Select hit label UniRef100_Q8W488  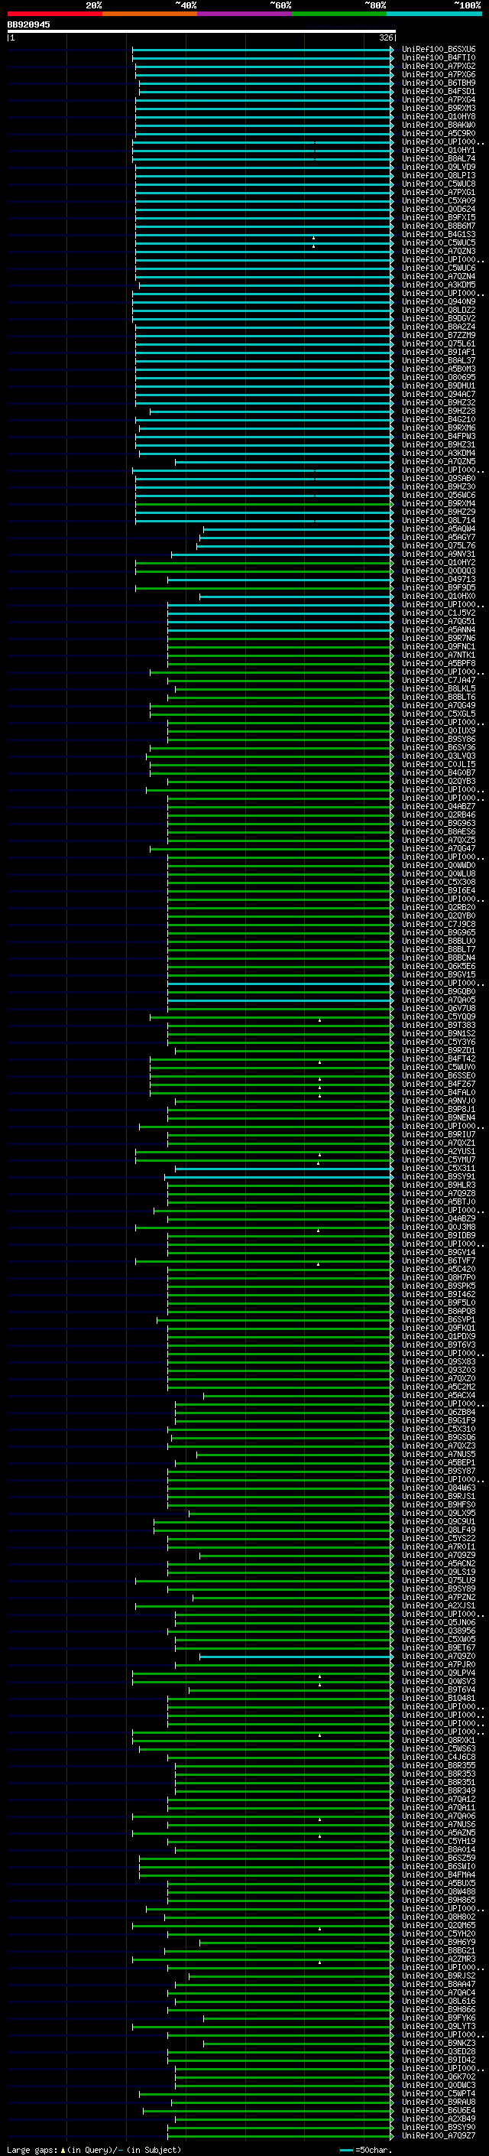(439, 1891)
